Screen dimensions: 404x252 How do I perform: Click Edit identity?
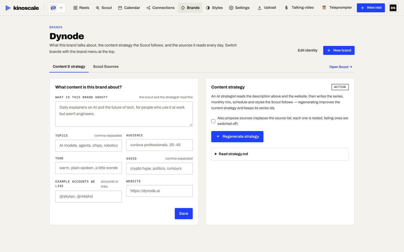307,50
